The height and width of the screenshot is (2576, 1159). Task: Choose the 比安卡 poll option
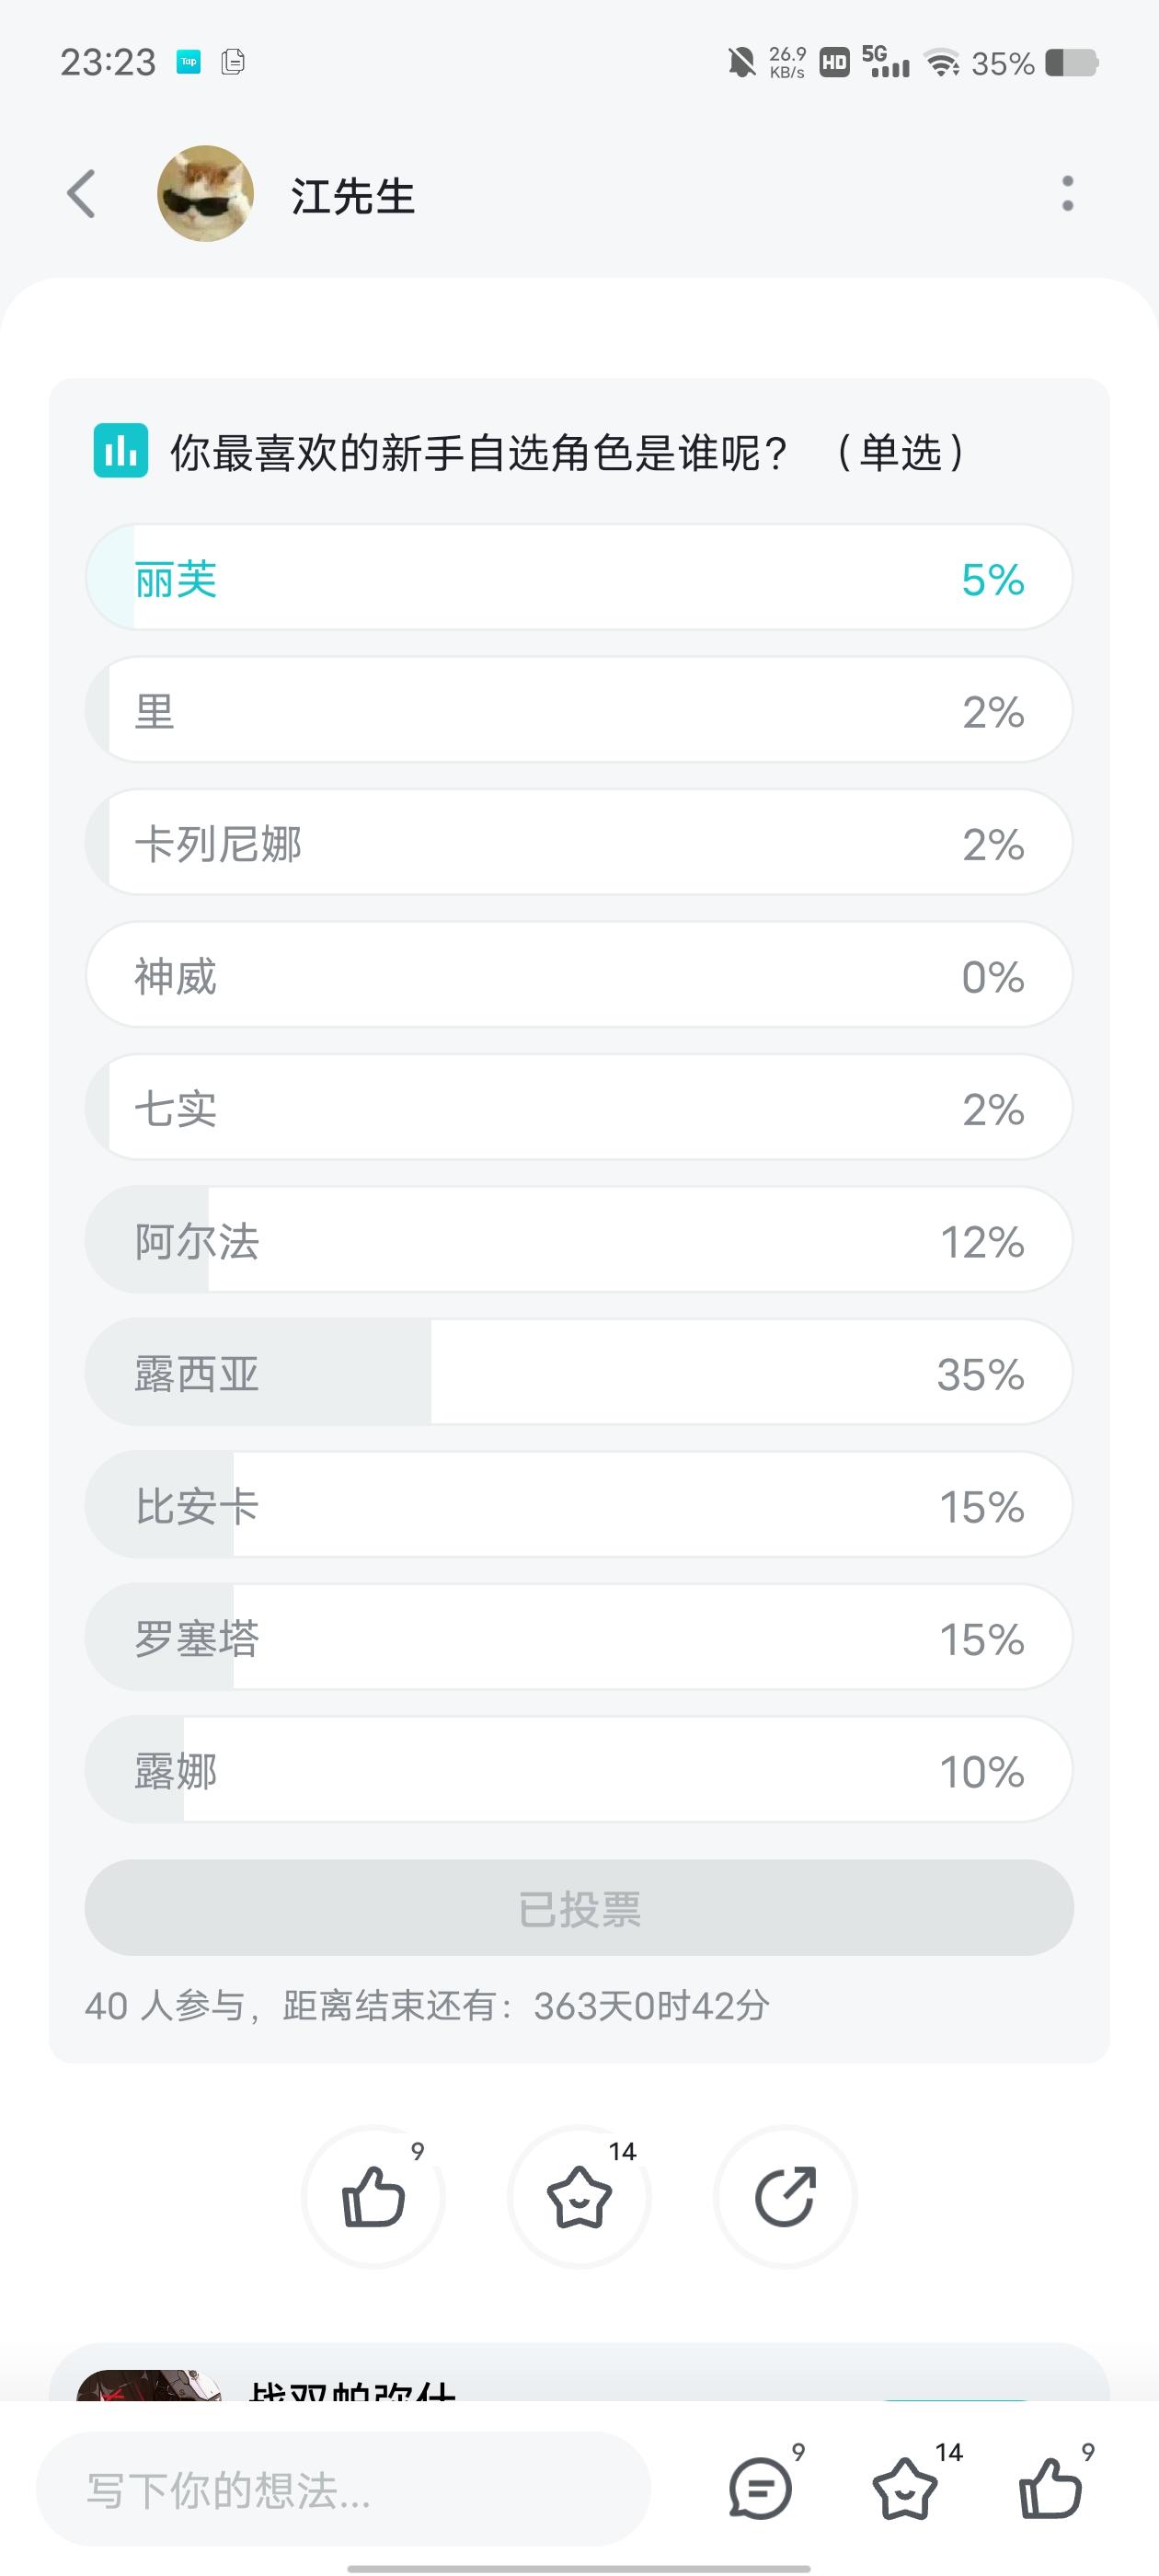pos(579,1505)
